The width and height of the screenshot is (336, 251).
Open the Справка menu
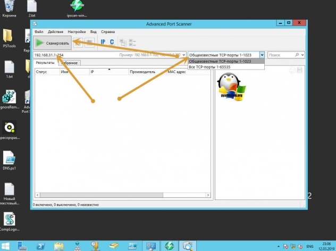click(107, 32)
